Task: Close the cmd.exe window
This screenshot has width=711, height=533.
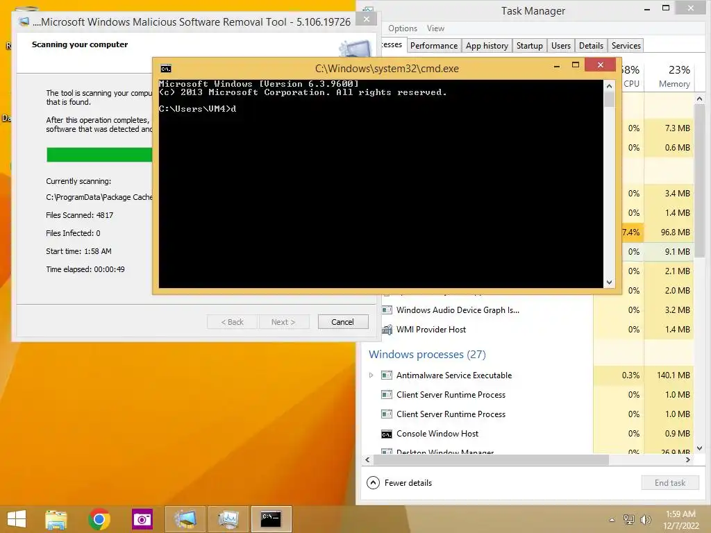Action: (601, 65)
